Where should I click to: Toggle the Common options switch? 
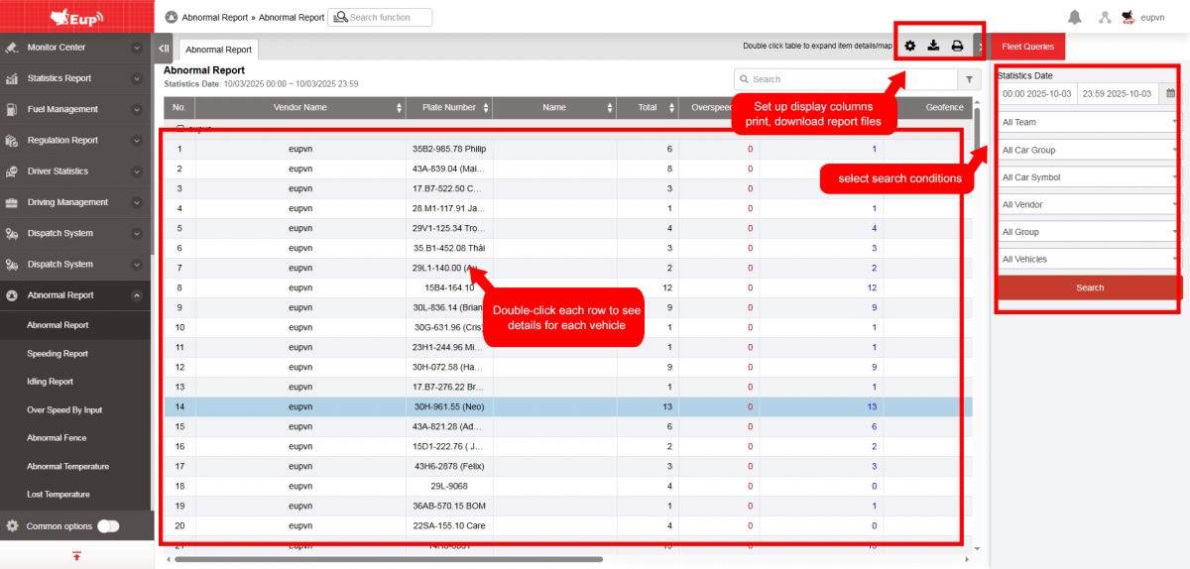(x=108, y=526)
